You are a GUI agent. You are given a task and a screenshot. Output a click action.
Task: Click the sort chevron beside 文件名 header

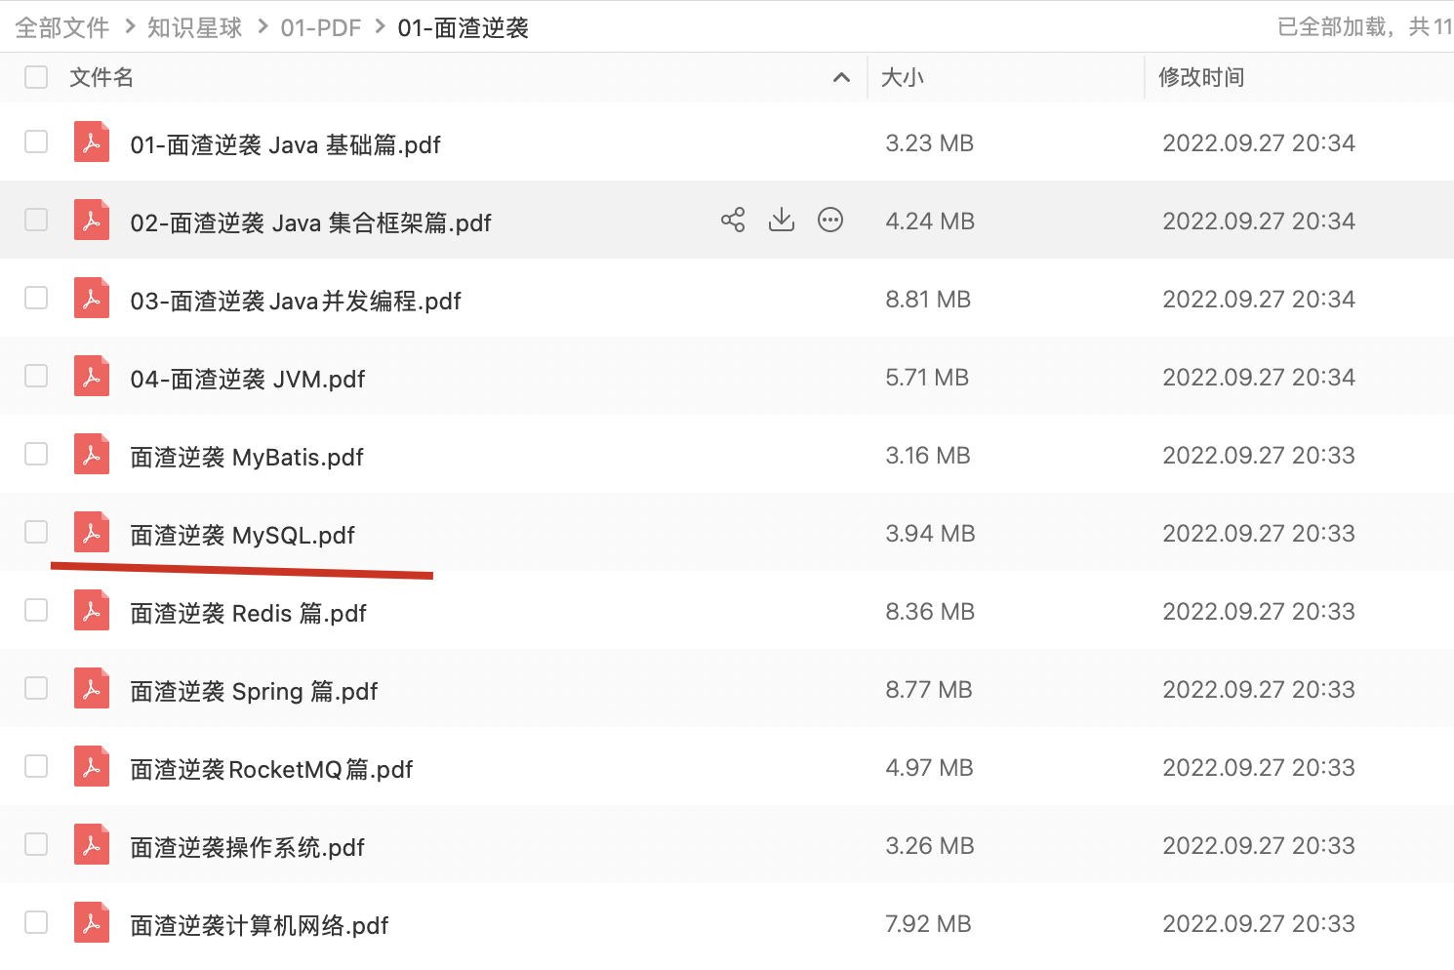[x=841, y=77]
